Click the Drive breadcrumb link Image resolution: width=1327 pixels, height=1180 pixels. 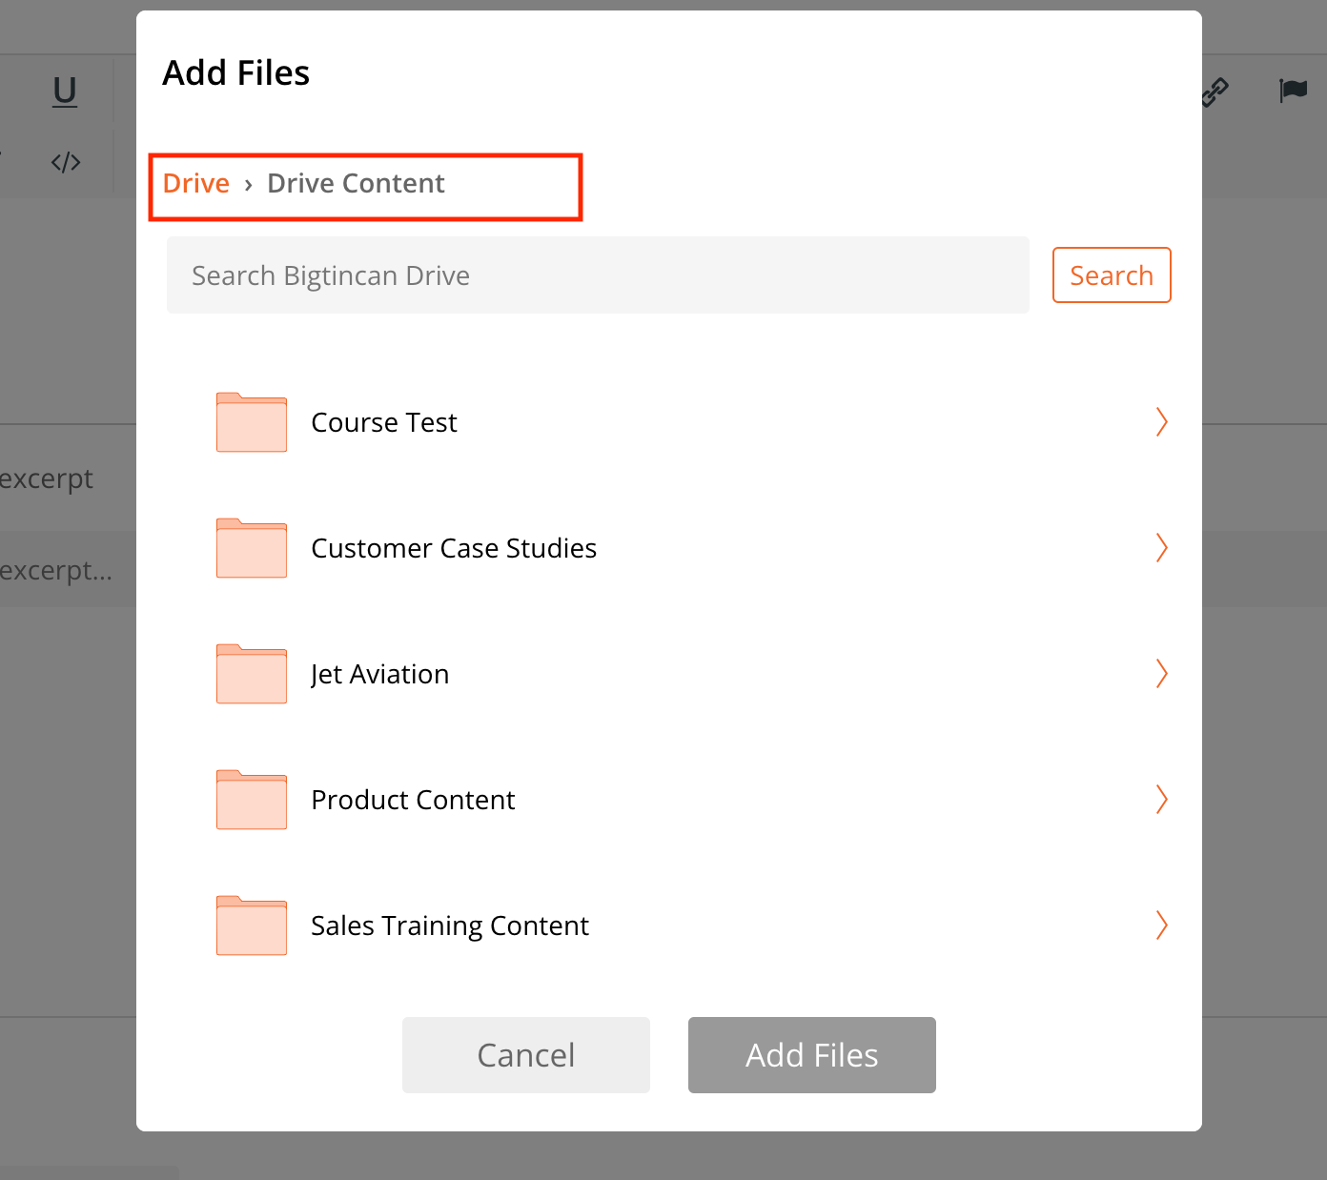click(196, 183)
